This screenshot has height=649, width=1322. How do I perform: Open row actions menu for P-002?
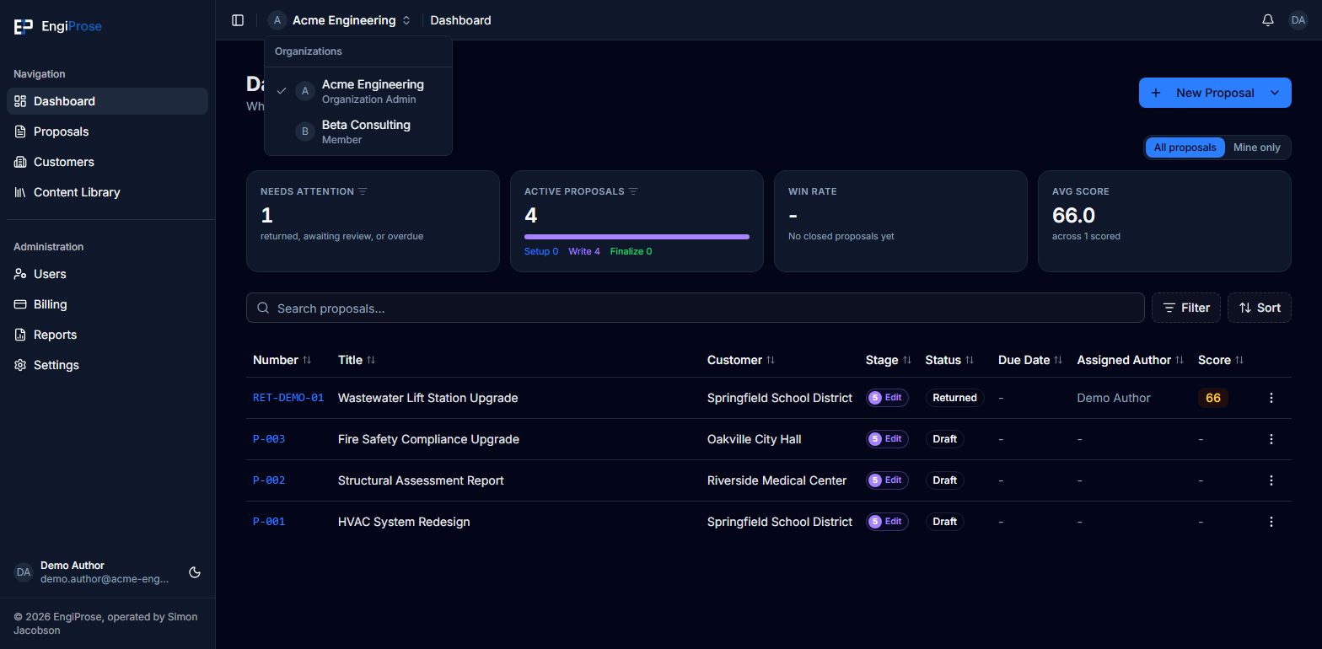pos(1271,480)
